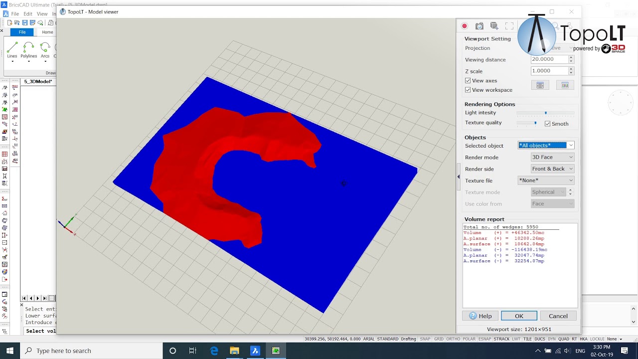Click the volume icon in system tray
This screenshot has width=638, height=359.
tap(567, 351)
